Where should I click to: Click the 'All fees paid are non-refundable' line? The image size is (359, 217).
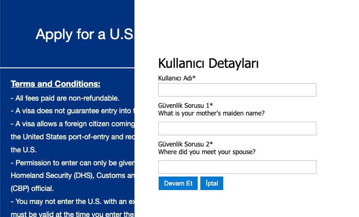(65, 98)
